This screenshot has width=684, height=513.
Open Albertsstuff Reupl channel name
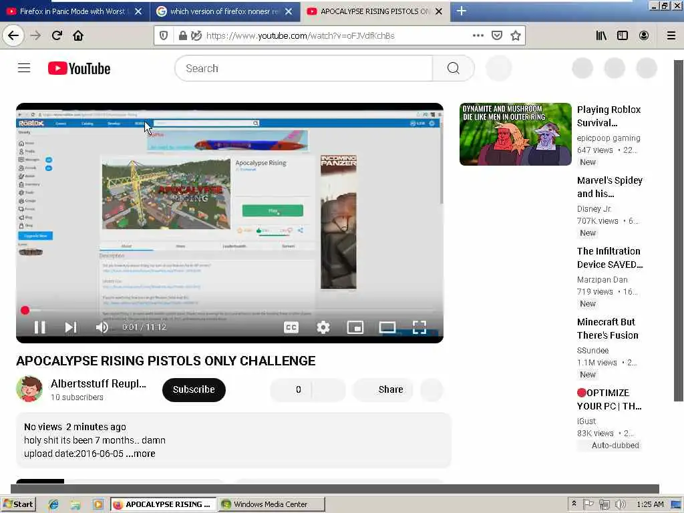[99, 383]
